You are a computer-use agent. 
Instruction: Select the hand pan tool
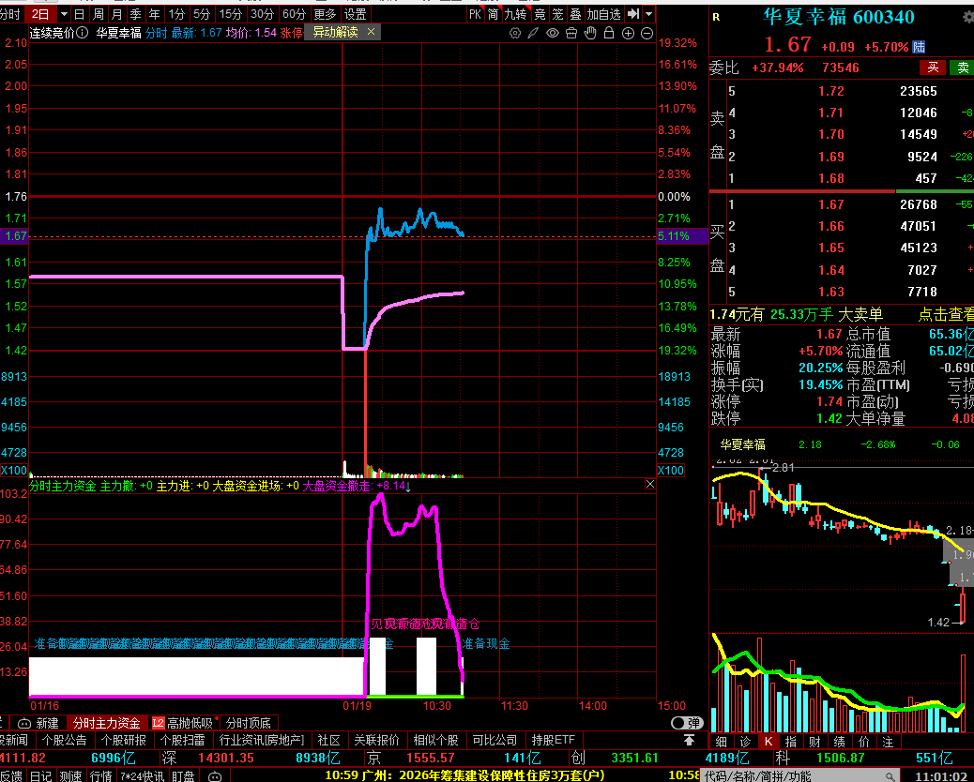coord(590,33)
